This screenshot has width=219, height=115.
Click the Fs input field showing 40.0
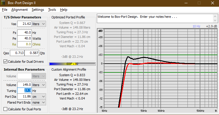point(24,33)
